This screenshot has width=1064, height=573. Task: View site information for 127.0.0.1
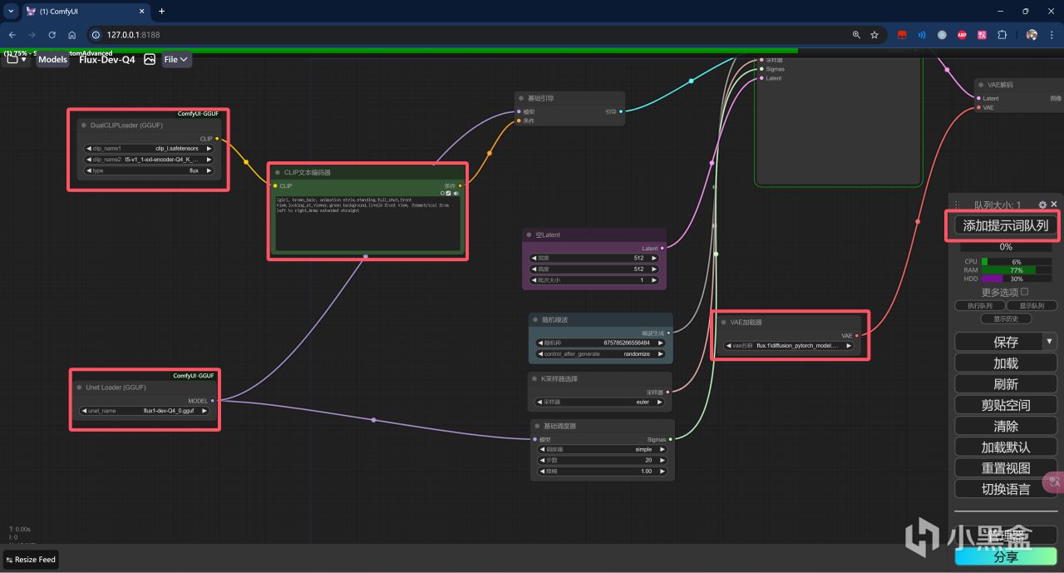(95, 35)
